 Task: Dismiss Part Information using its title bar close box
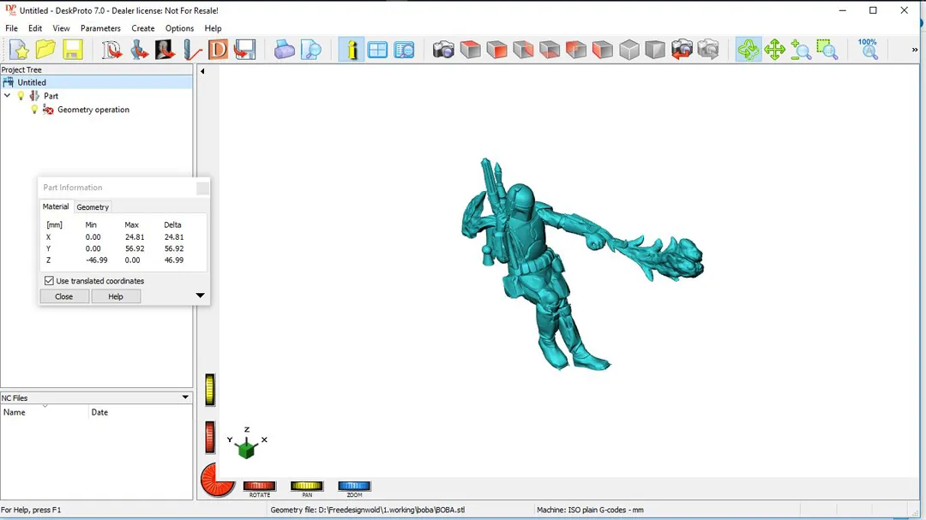click(202, 188)
